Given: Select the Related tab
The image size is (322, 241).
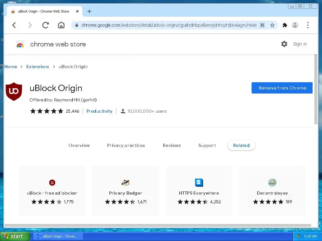Looking at the screenshot, I should pyautogui.click(x=241, y=145).
